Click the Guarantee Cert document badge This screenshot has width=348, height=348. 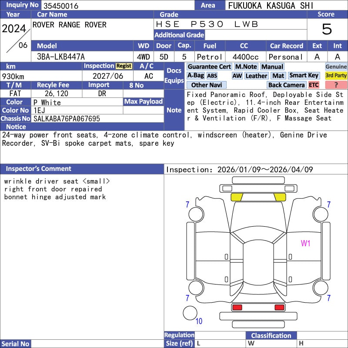tap(209, 67)
